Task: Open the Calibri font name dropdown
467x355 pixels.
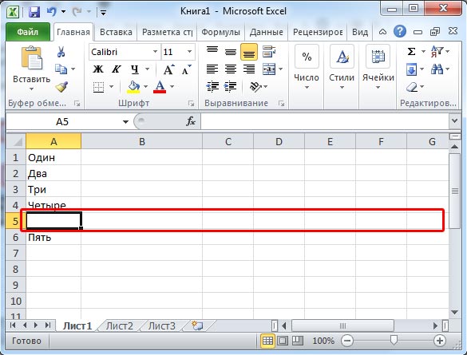Action: (x=155, y=52)
